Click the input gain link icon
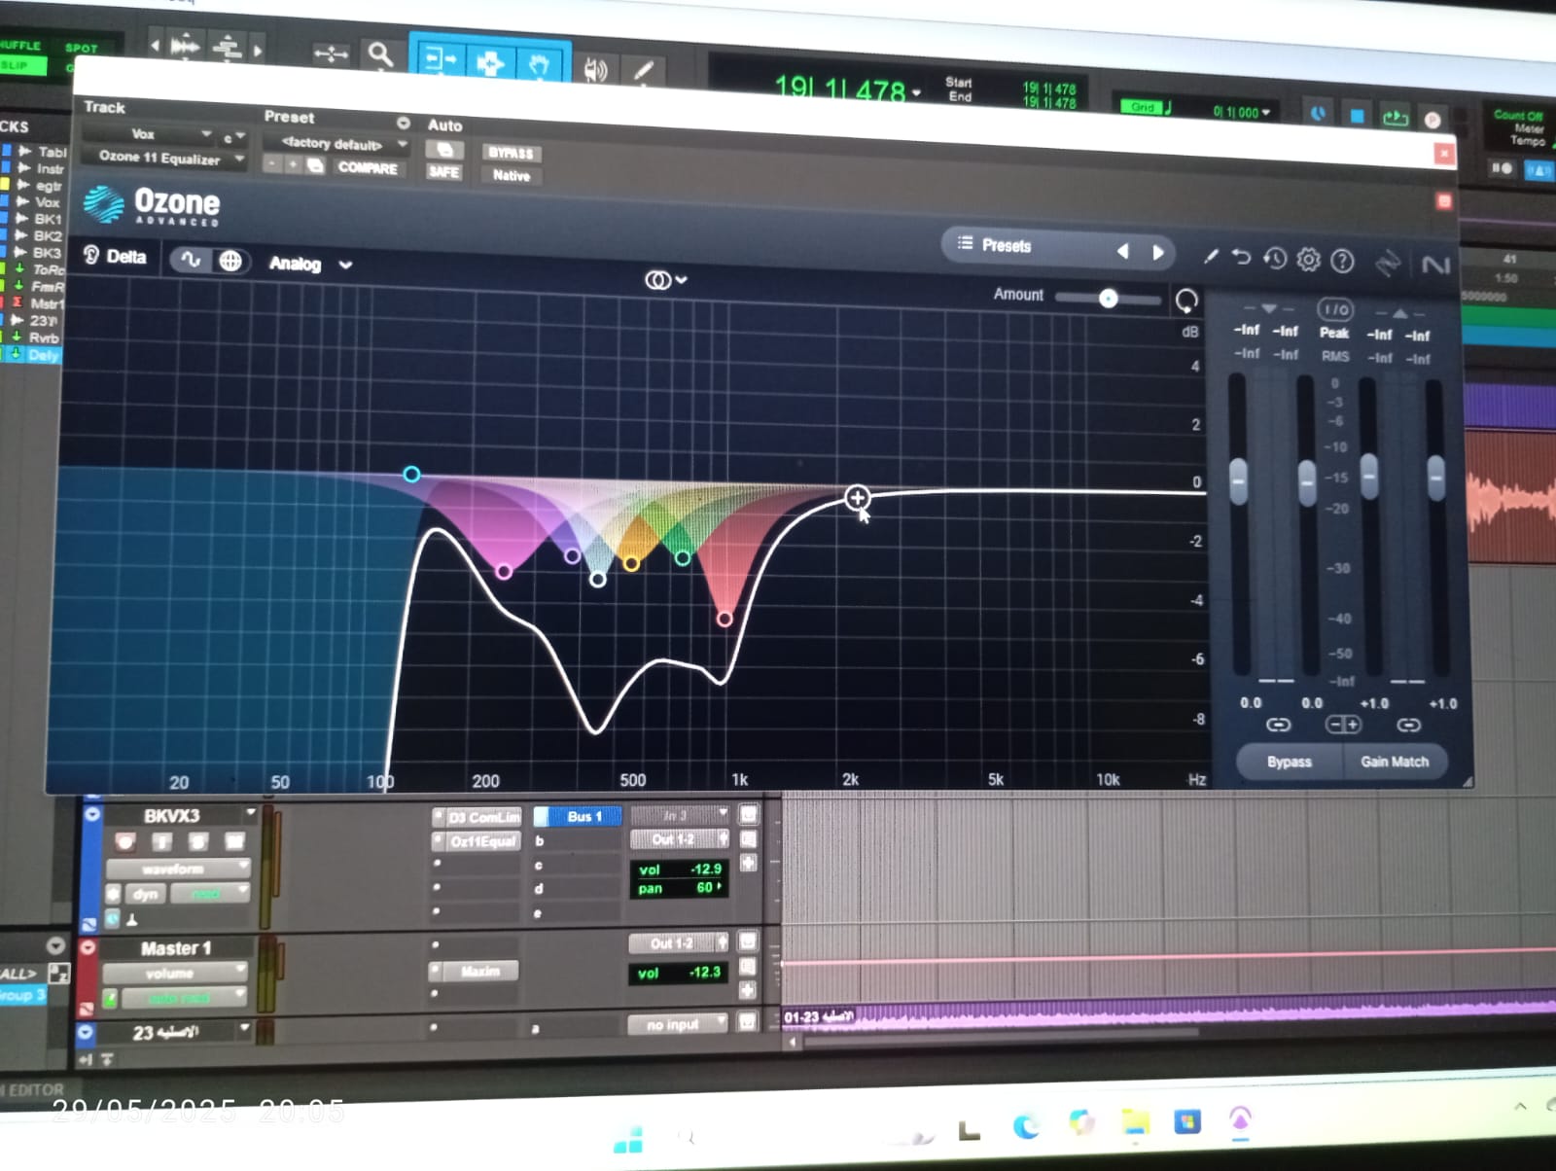 [1278, 725]
